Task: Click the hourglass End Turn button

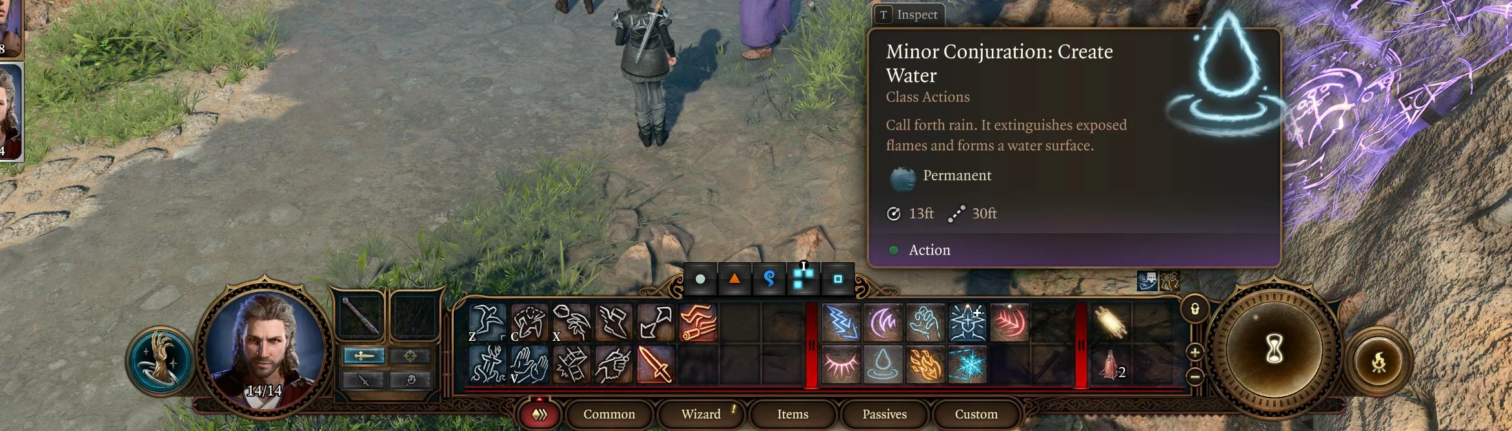Action: pos(1273,350)
